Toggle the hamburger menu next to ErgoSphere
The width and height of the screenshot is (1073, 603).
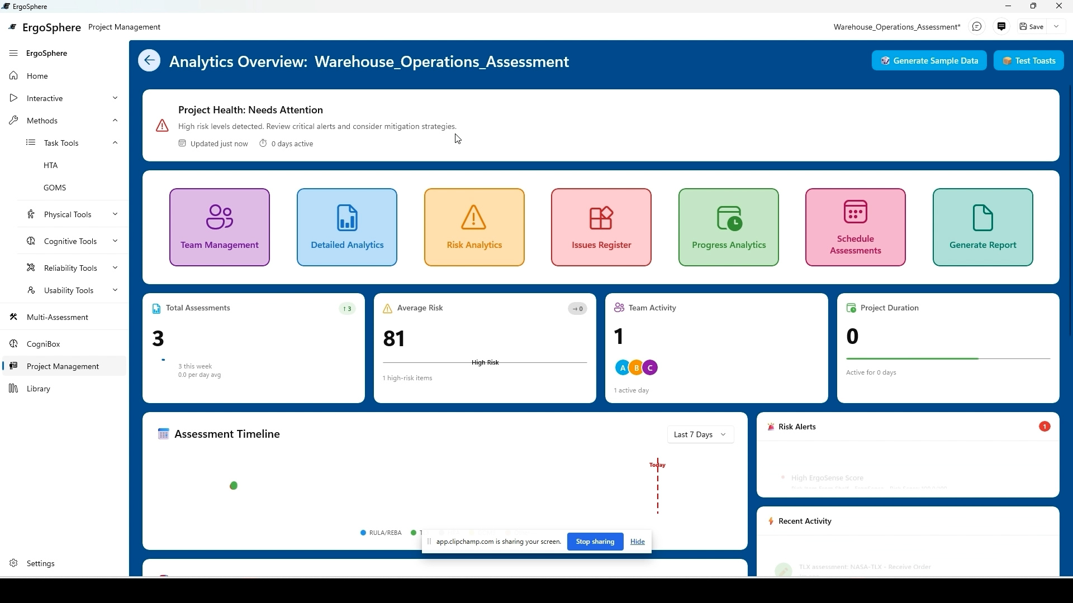pyautogui.click(x=13, y=53)
